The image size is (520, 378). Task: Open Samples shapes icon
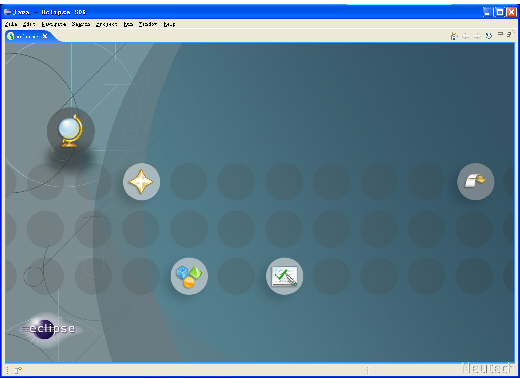pos(189,277)
